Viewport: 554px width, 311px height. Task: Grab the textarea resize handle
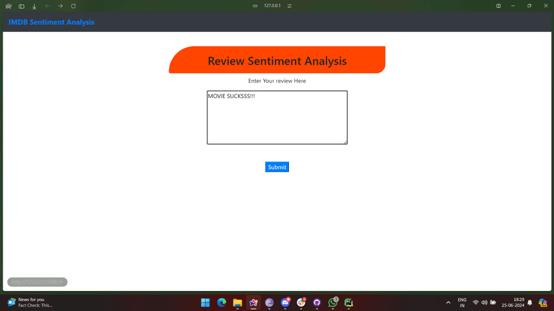click(x=345, y=142)
